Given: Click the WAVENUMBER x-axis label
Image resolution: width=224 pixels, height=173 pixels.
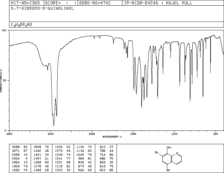Looking at the screenshot, I should [x=112, y=137].
